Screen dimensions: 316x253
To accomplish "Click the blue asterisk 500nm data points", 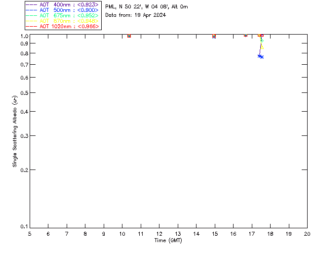I will coord(261,56).
